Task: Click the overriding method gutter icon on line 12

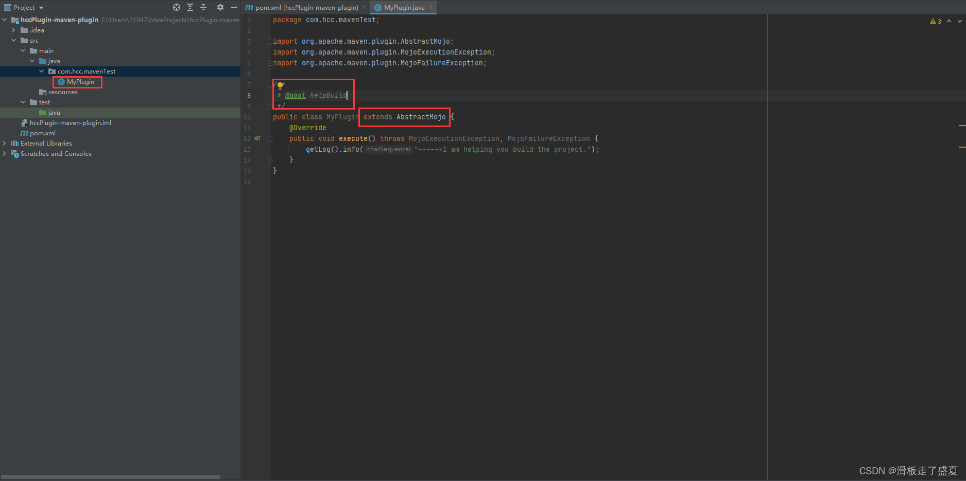Action: 257,138
